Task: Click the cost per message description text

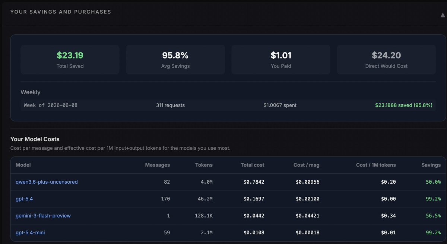Action: pyautogui.click(x=120, y=148)
